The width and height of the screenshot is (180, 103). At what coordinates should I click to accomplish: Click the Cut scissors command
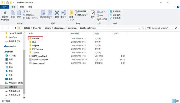point(26,11)
